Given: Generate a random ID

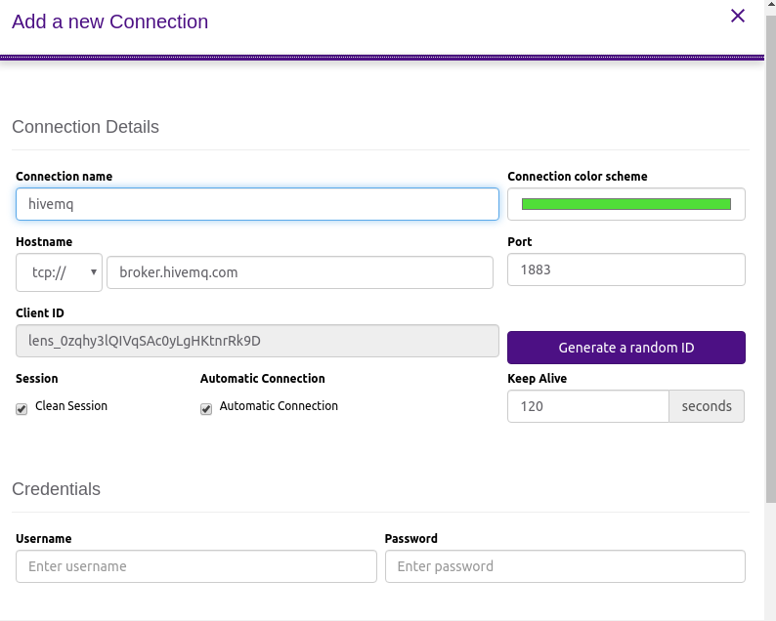Looking at the screenshot, I should coord(626,348).
